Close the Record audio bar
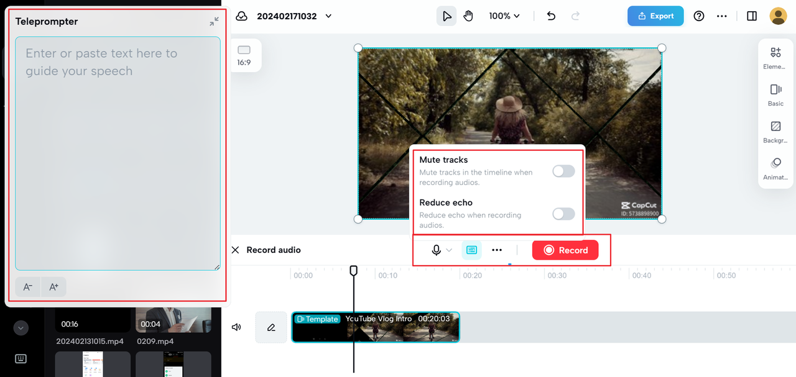 235,250
